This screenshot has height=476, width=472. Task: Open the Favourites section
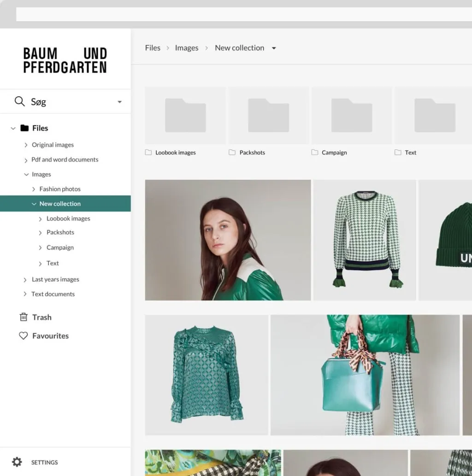[x=50, y=336]
